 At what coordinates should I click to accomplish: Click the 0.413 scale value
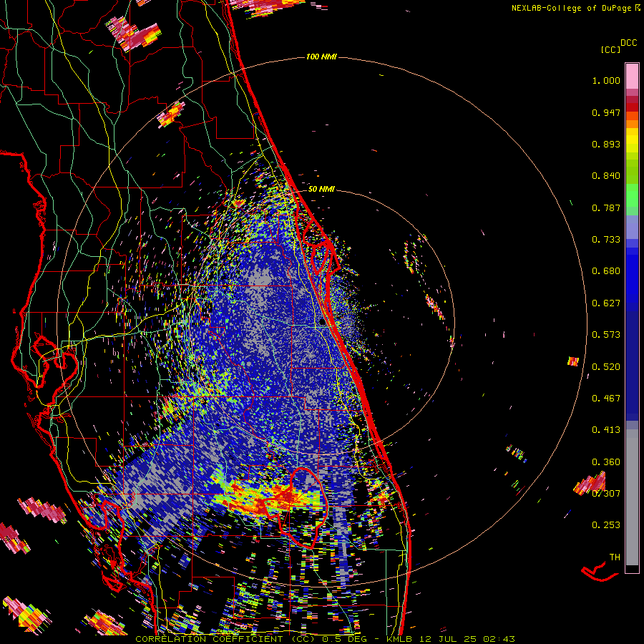point(606,430)
